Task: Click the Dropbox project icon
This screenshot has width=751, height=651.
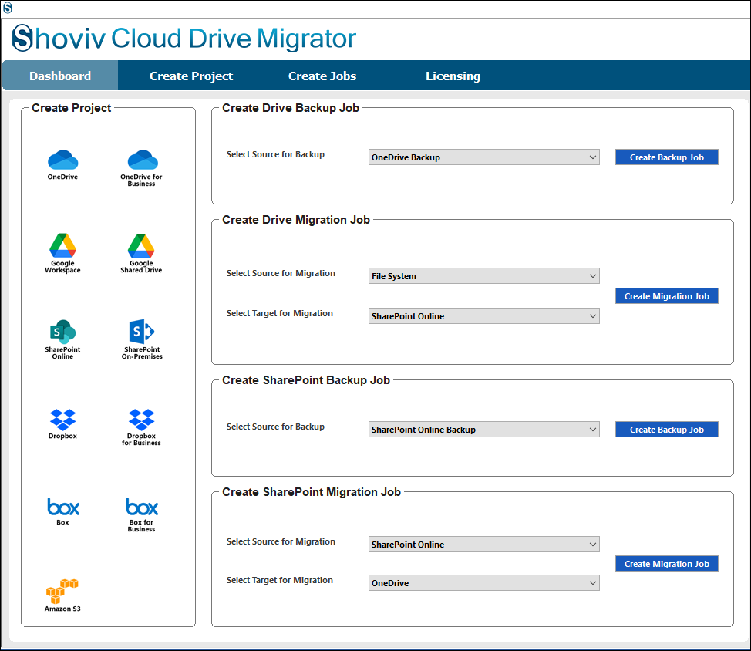Action: pos(62,424)
